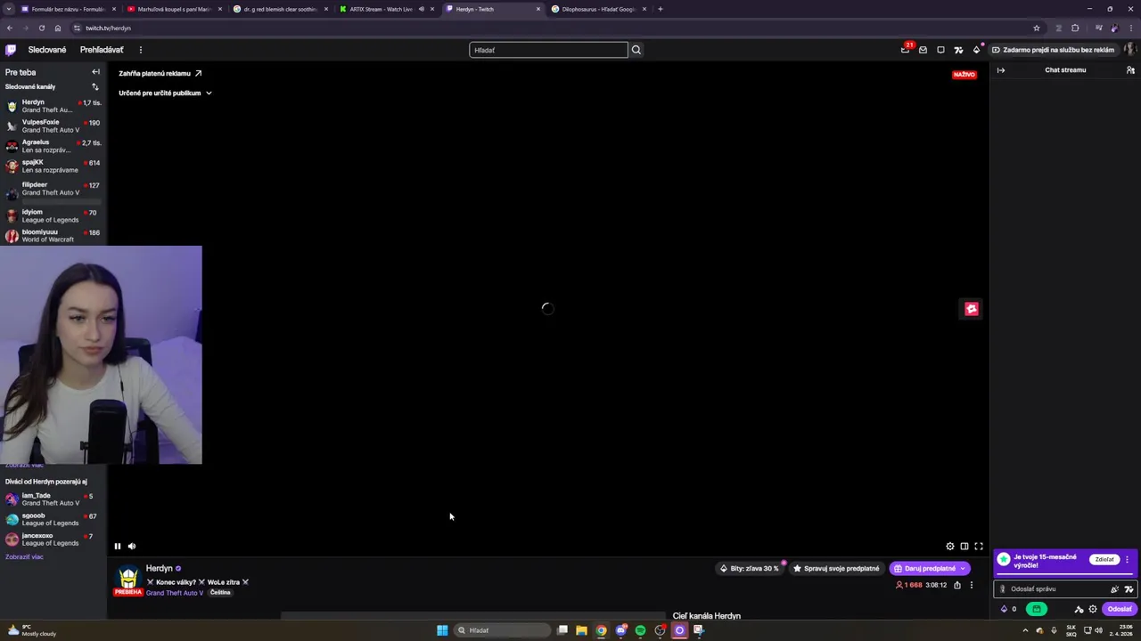Open the Herdyn channel in the sidebar
1141x641 pixels.
(x=53, y=106)
